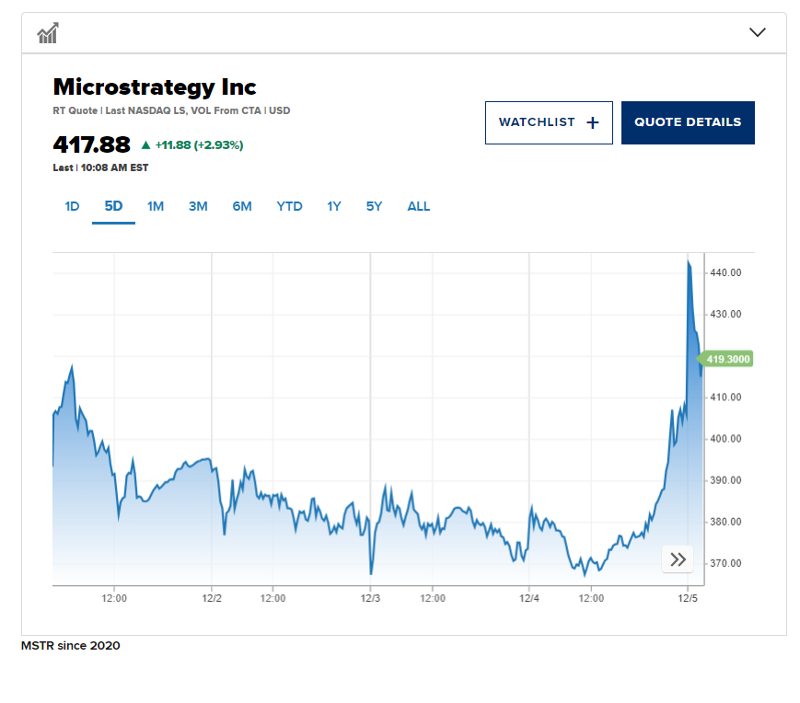
Task: Click the 410.00 y-axis label
Action: pos(725,398)
